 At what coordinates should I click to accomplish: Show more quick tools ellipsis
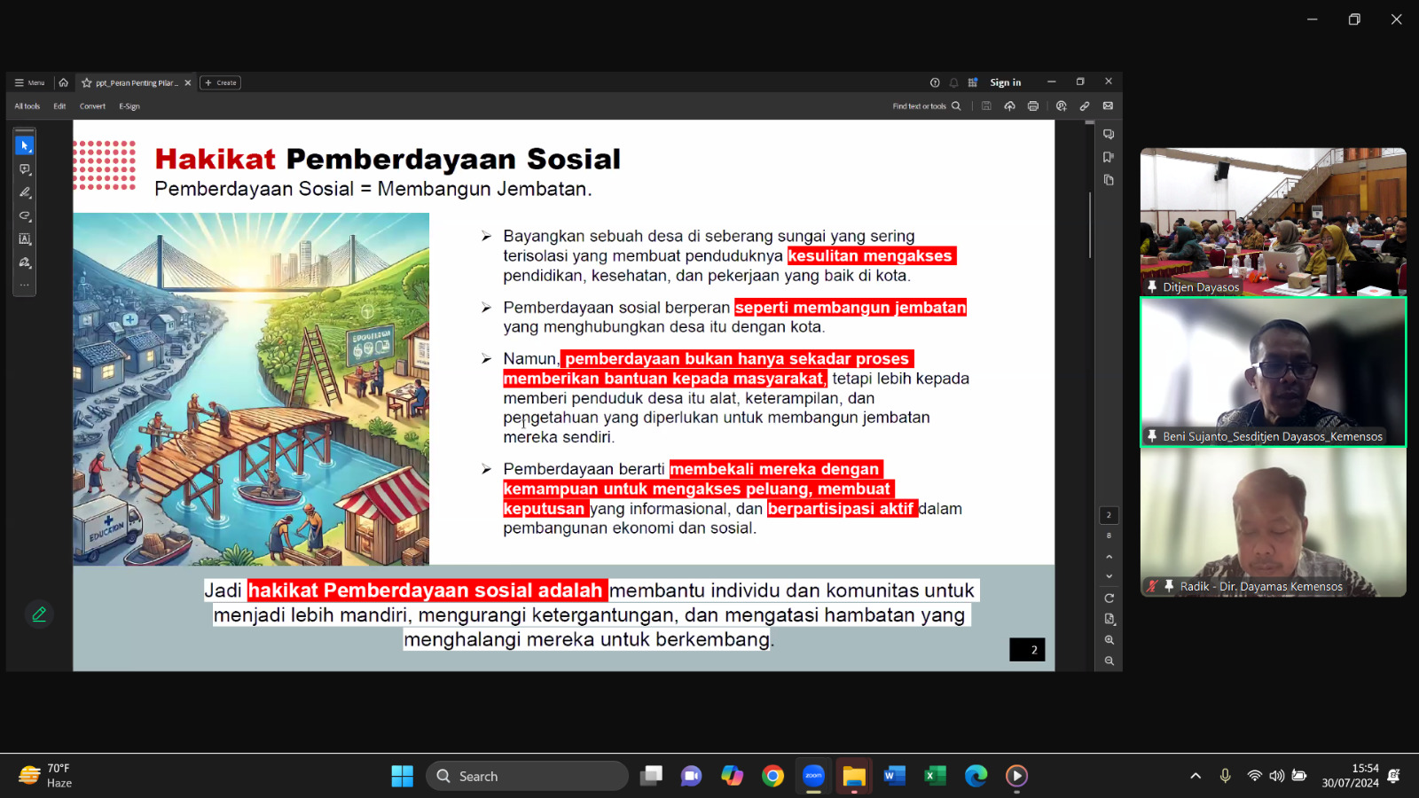pos(25,286)
